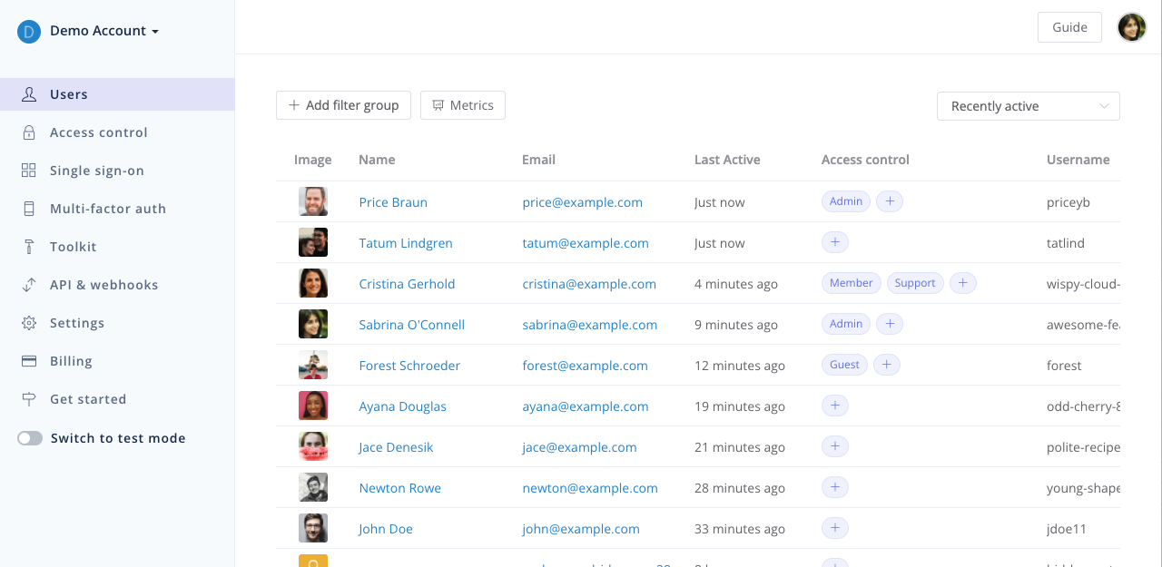1162x567 pixels.
Task: Open Multi-factor auth settings
Action: [x=30, y=208]
